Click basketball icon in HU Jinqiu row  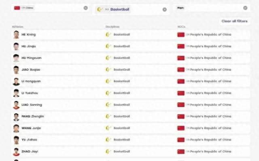click(108, 46)
